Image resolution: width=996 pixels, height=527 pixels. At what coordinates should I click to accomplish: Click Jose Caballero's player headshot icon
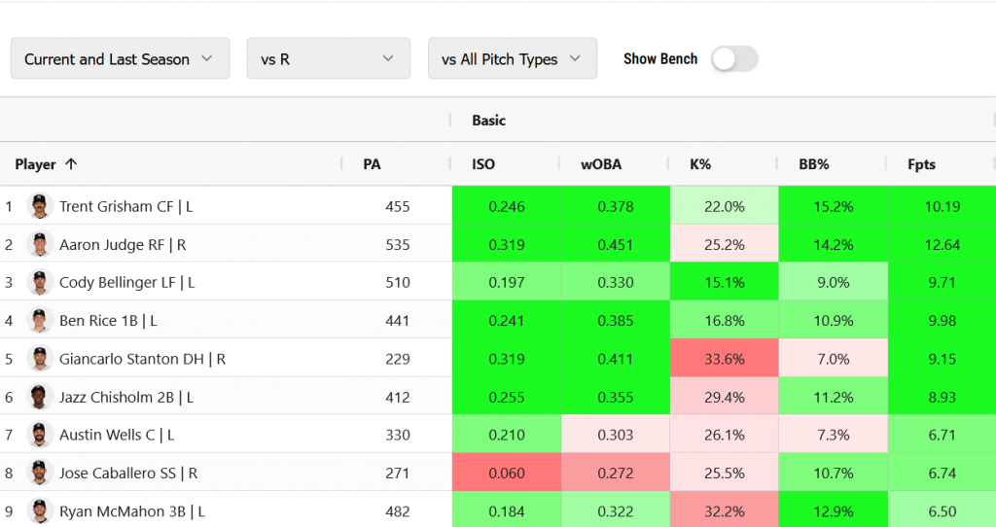point(39,474)
